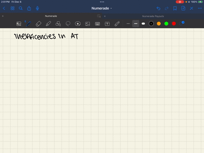The width and height of the screenshot is (204, 153).
Task: Activate the laser pointer tool
Action: tap(117, 24)
